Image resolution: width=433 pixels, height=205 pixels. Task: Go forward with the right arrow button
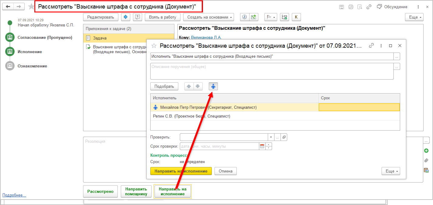click(x=19, y=6)
